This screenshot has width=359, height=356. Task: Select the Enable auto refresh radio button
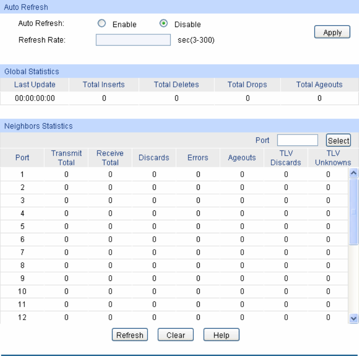coord(102,24)
